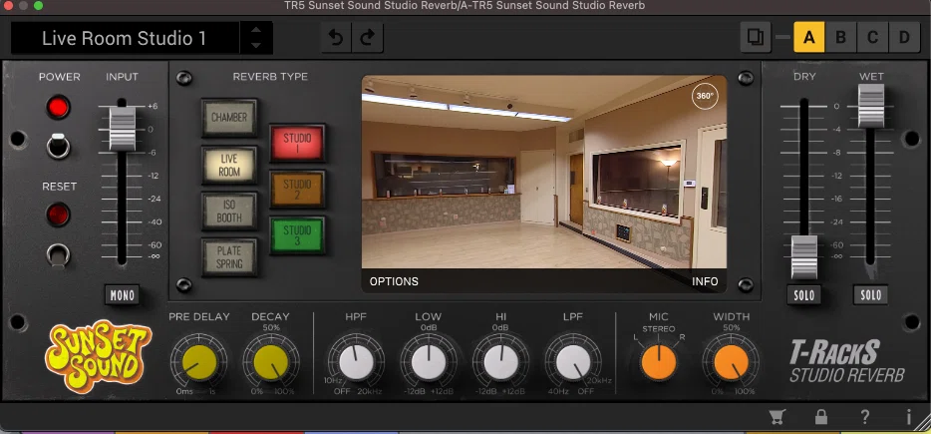Viewport: 931px width, 434px height.
Task: Open the shopping cart store icon
Action: pos(776,417)
